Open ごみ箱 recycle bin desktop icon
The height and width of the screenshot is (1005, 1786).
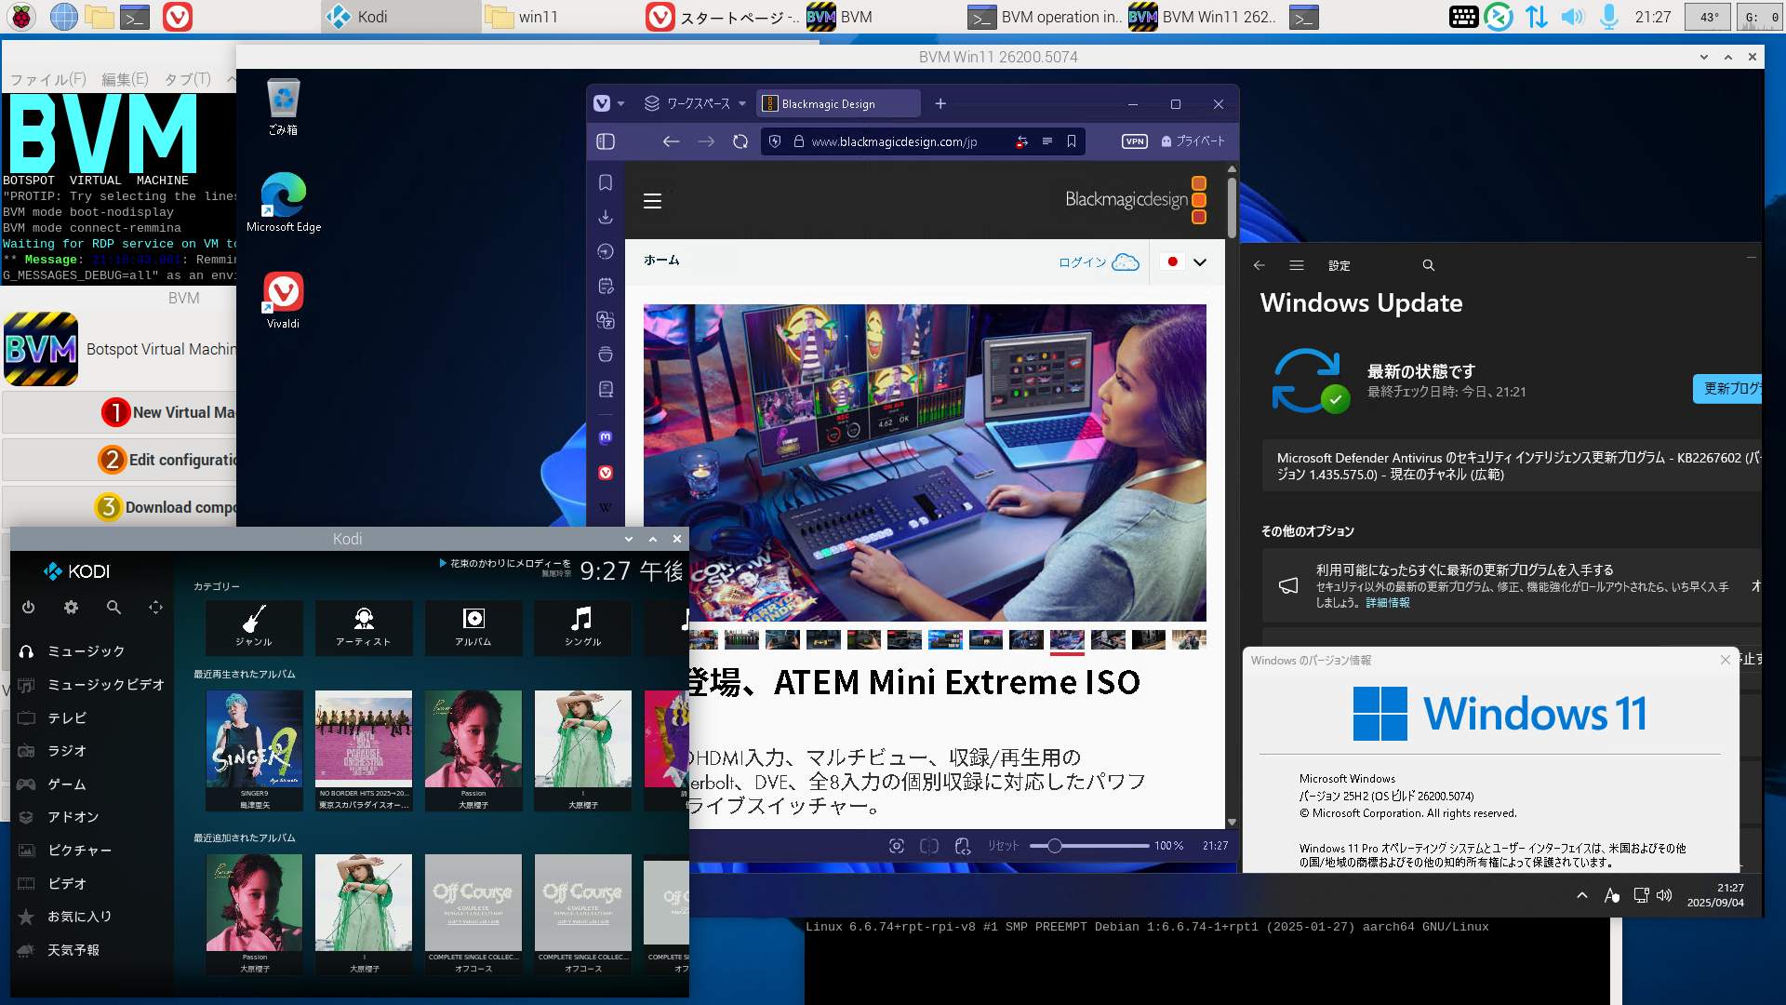coord(283,106)
